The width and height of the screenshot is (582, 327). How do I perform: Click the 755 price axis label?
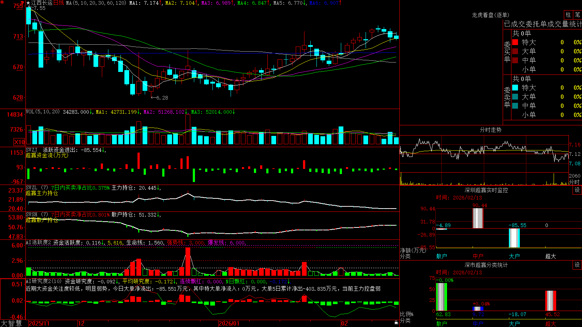tap(18, 6)
